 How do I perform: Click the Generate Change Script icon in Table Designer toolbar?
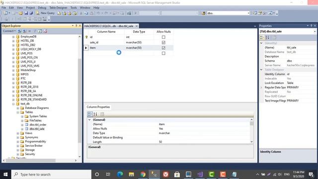pos(6,19)
